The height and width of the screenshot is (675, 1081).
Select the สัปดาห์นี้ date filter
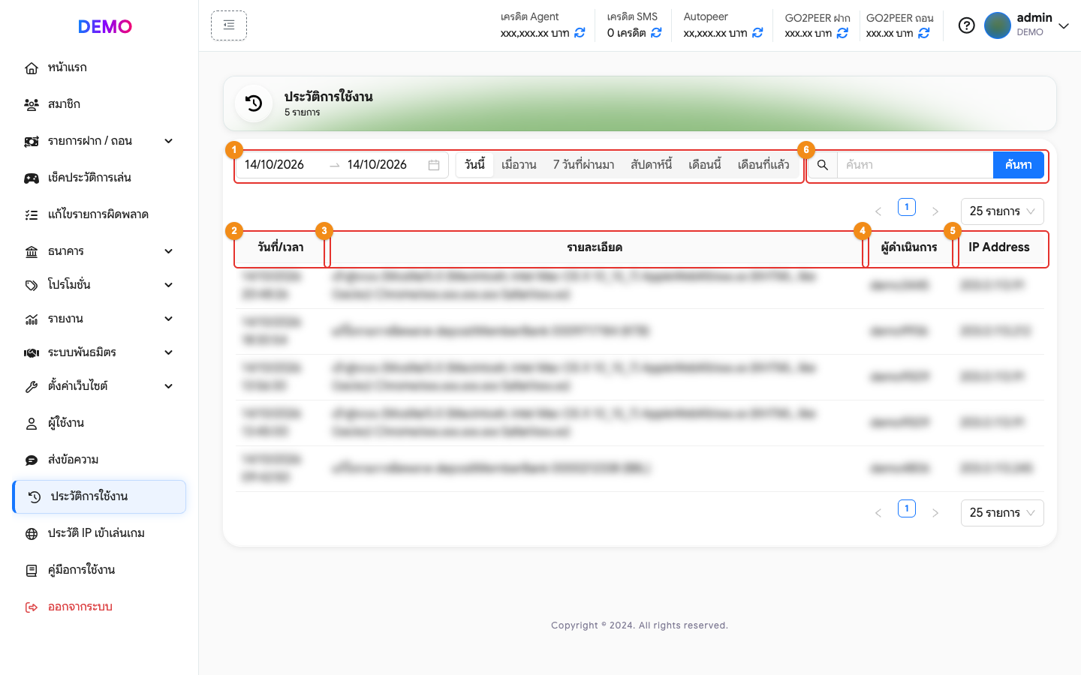coord(651,165)
